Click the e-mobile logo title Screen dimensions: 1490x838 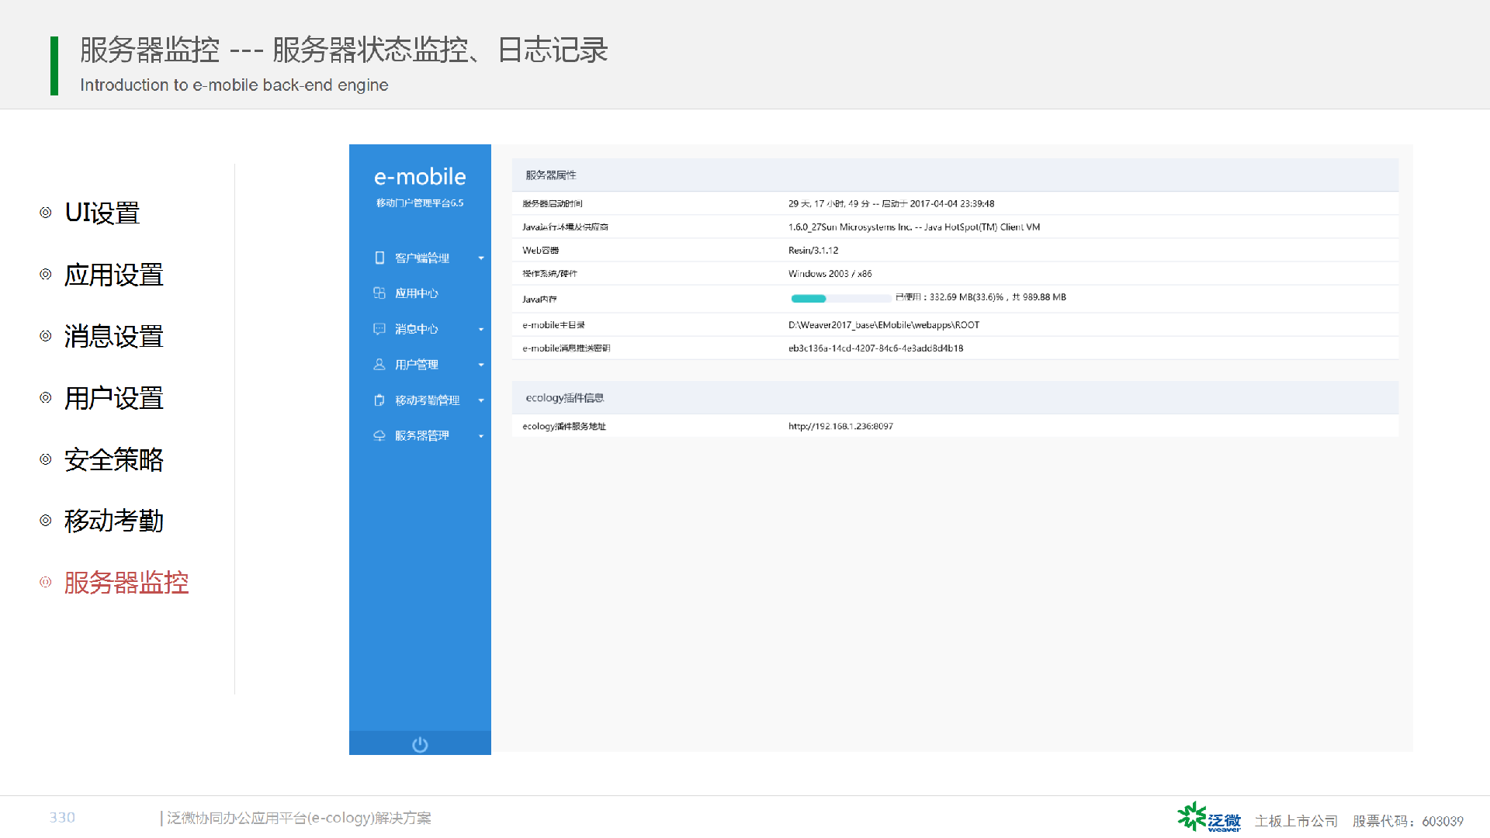tap(420, 177)
